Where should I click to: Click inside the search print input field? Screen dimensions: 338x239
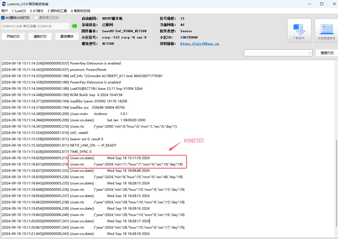click(x=276, y=53)
